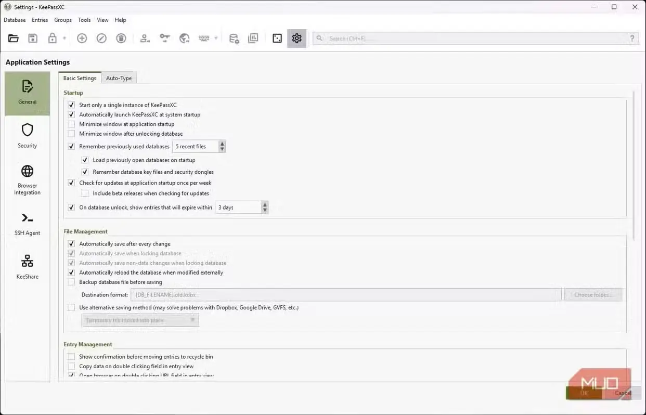Image resolution: width=646 pixels, height=415 pixels.
Task: Enable Minimize window after unlocking database
Action: click(71, 134)
